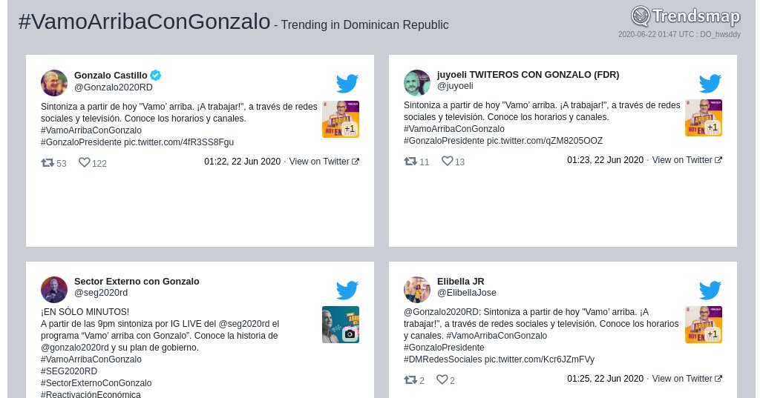Click @Gonzalo2020RD mention in Elibella JR tweet
The width and height of the screenshot is (763, 398).
coord(442,312)
